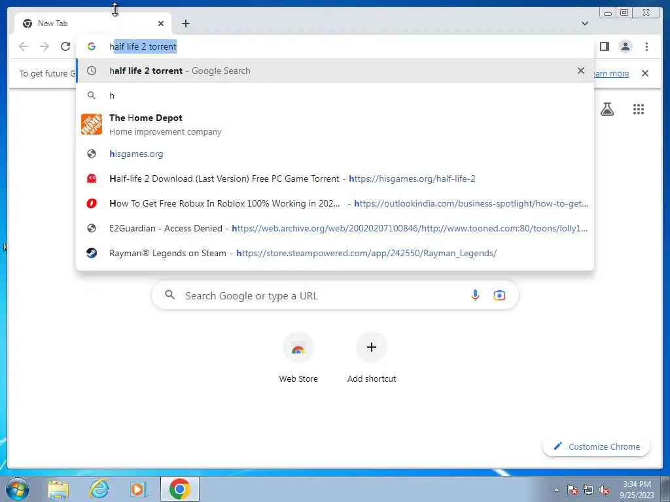Viewport: 670px width, 502px height.
Task: Open Chrome's three-dot menu
Action: tap(647, 46)
